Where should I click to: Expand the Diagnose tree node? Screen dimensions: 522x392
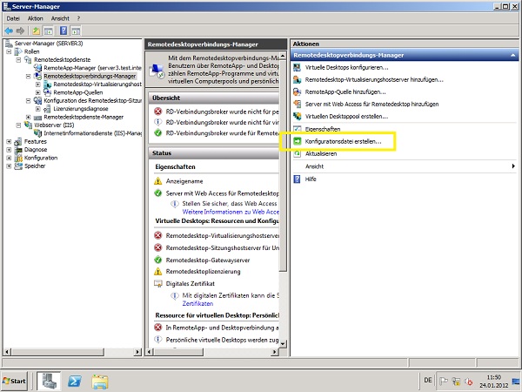9,150
